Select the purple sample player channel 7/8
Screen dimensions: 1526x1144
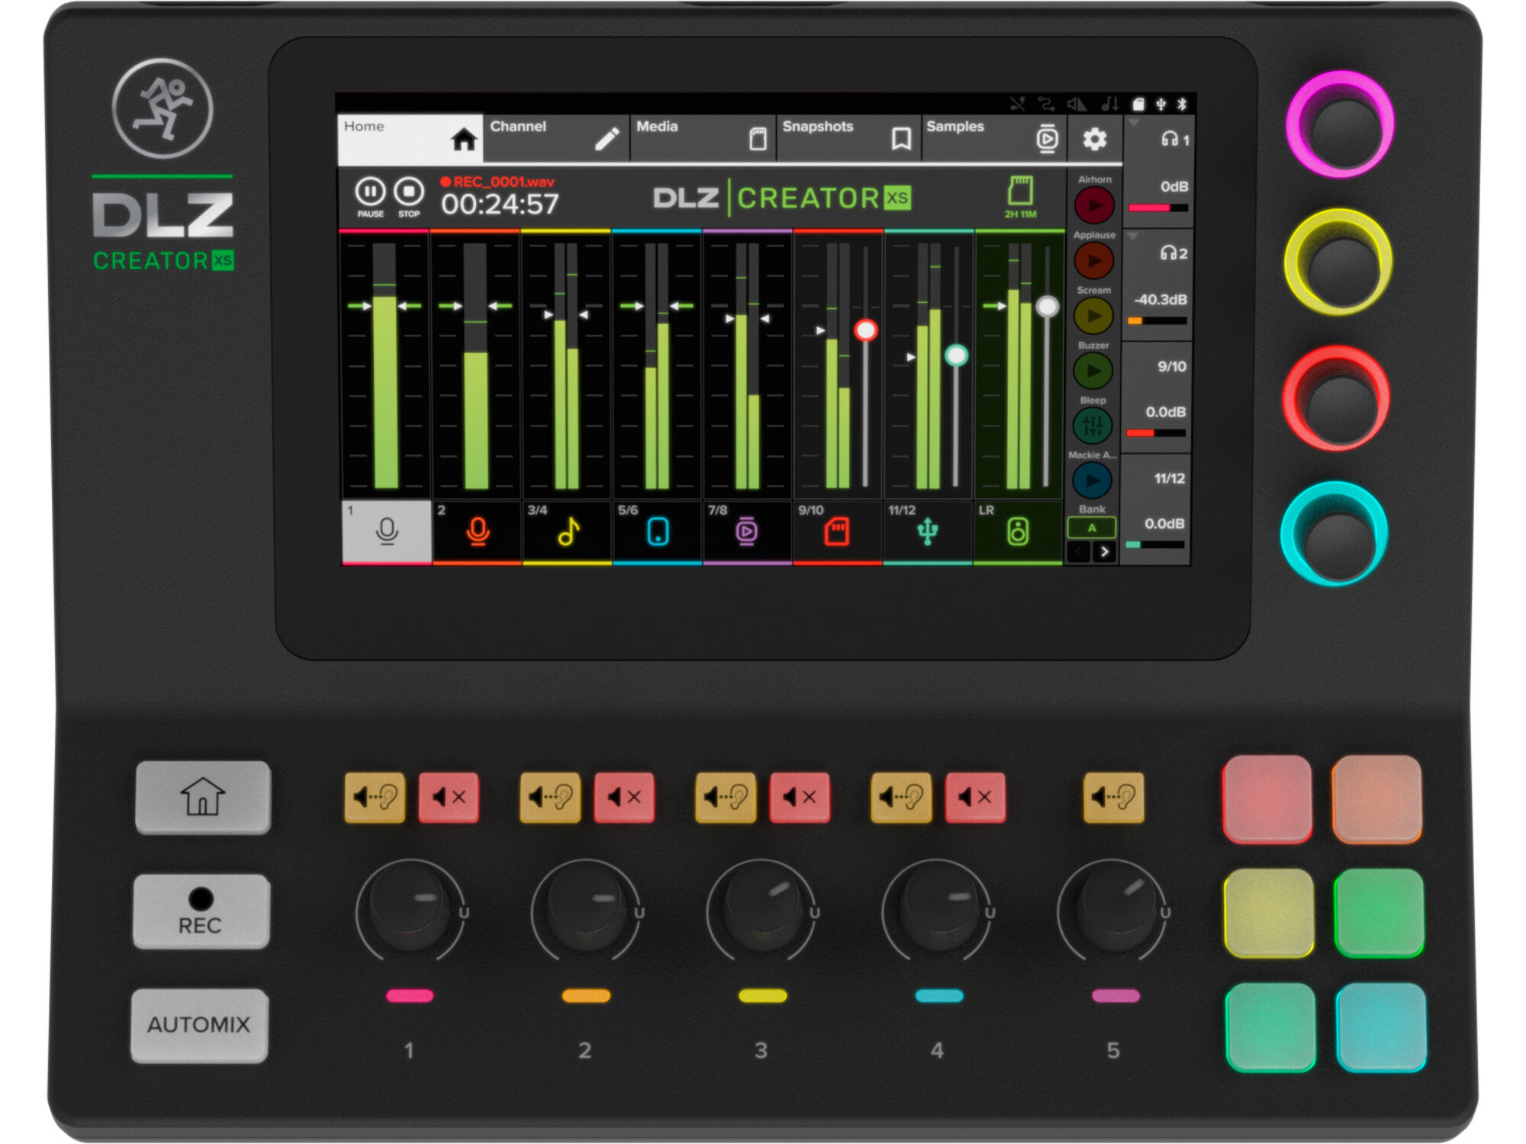pos(746,532)
